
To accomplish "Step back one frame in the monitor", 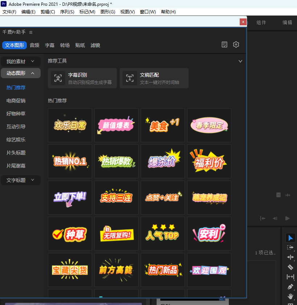I will tap(275, 219).
